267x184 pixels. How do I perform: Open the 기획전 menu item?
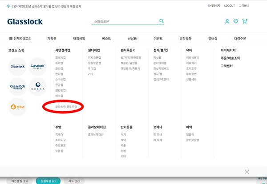pos(52,38)
